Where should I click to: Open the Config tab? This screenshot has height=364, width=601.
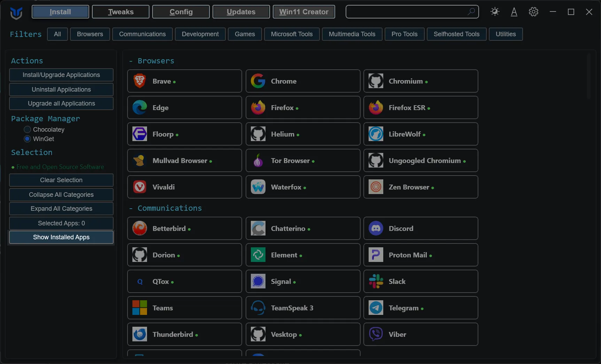point(181,12)
